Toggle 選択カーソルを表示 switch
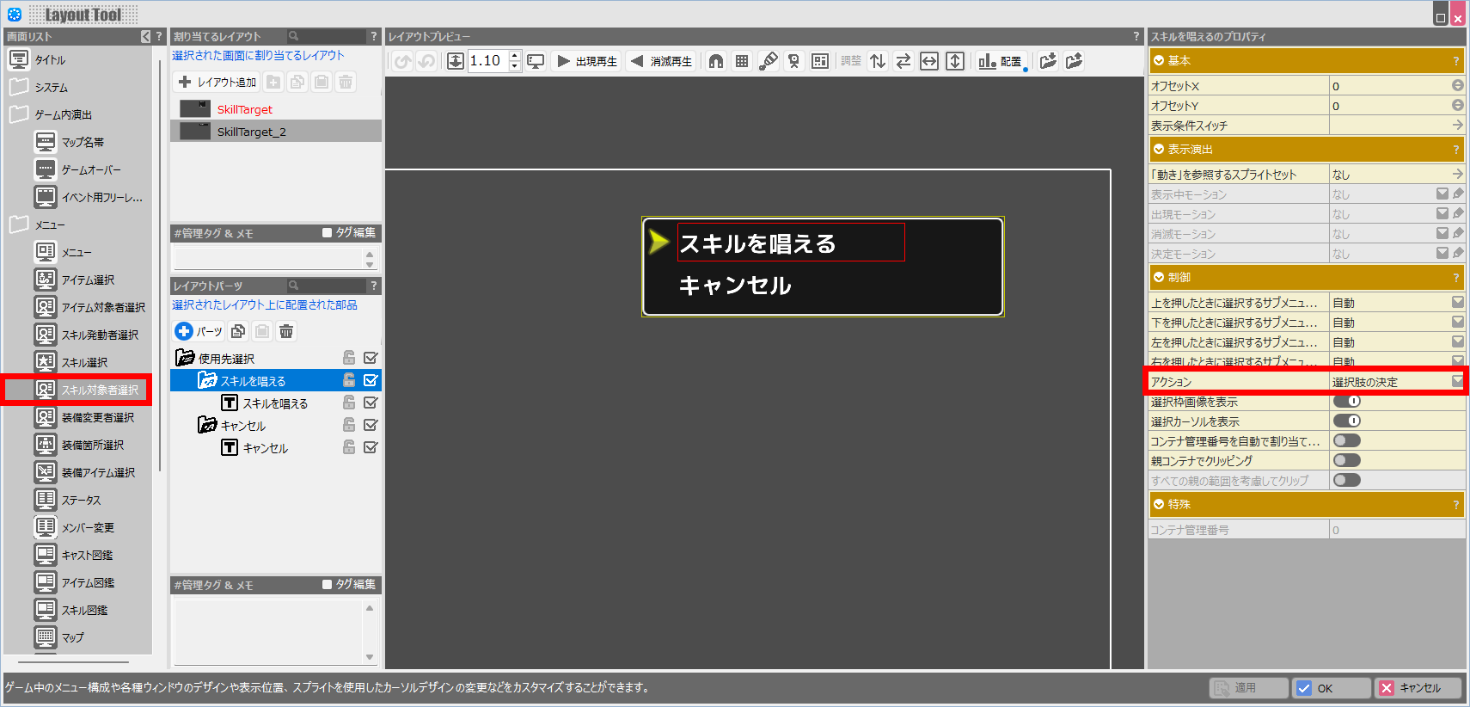The height and width of the screenshot is (707, 1470). (1346, 421)
